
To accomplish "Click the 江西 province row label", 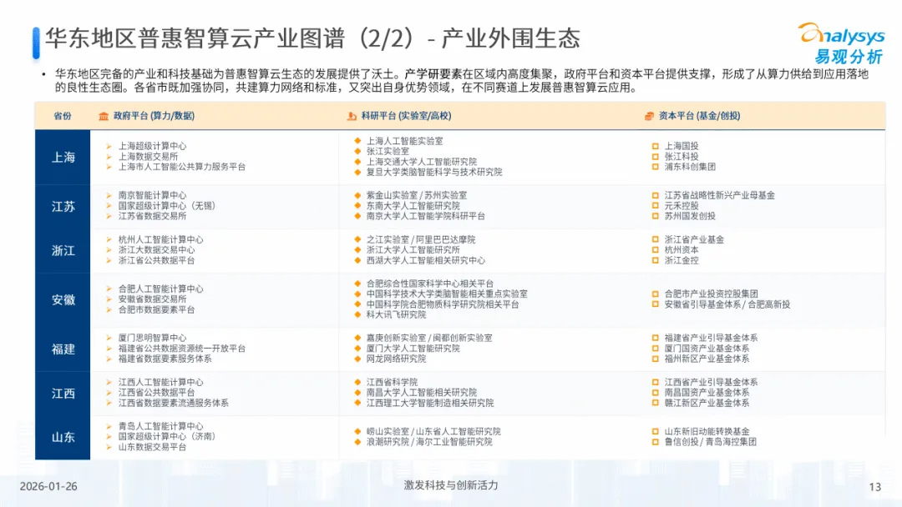I will pos(63,394).
